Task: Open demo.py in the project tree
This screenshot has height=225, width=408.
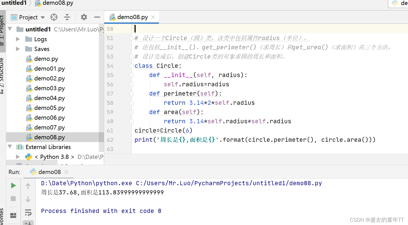Action: pyautogui.click(x=46, y=59)
